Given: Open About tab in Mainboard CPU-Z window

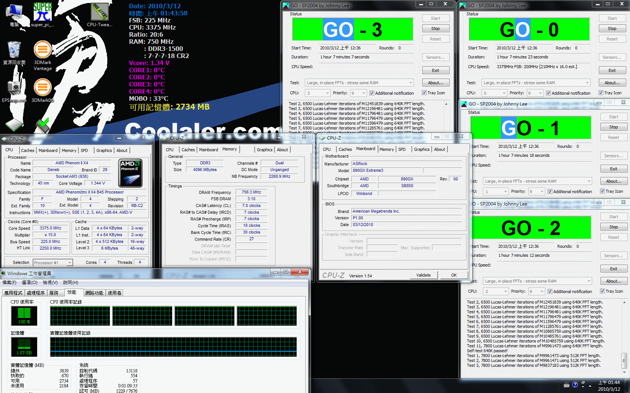Looking at the screenshot, I should (439, 149).
